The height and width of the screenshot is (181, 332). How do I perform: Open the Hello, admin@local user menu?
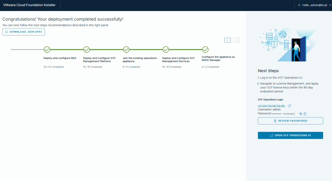pos(314,5)
